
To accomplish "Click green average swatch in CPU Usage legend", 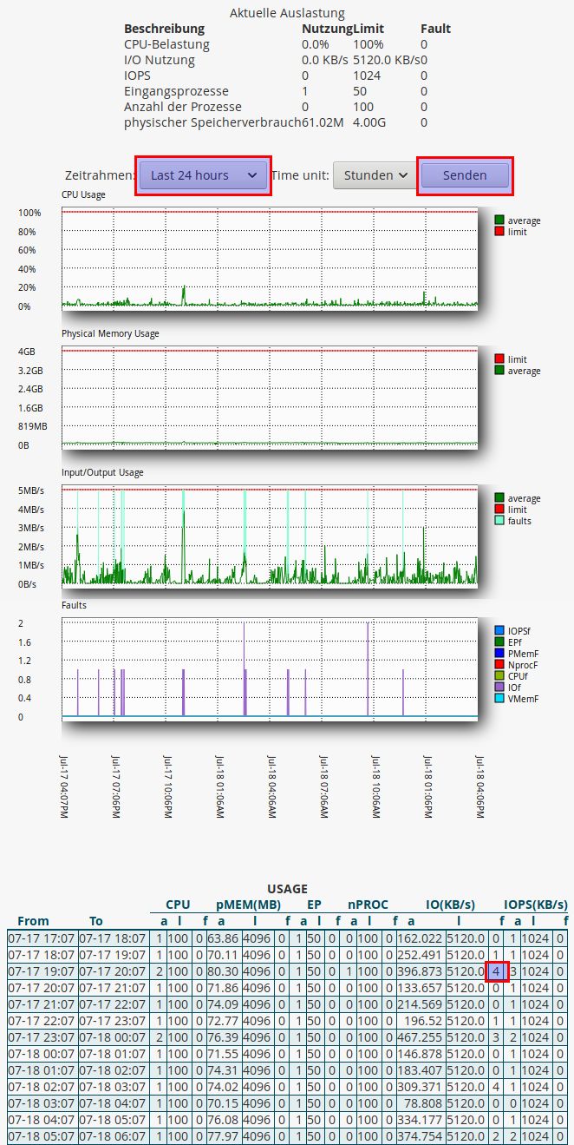I will 499,220.
